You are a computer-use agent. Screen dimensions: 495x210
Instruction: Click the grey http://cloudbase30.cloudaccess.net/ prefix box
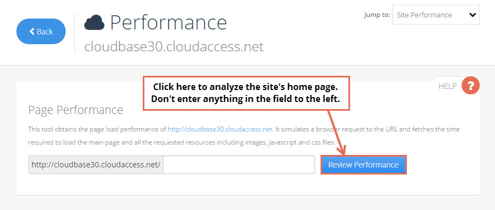pyautogui.click(x=96, y=165)
